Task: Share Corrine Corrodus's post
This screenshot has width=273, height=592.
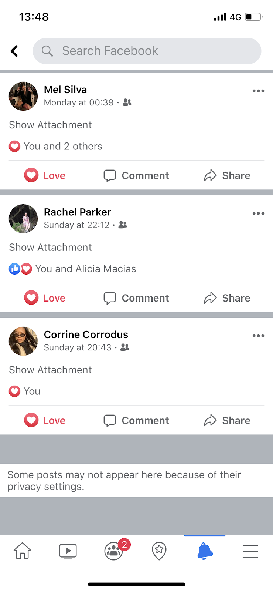Action: [x=227, y=420]
